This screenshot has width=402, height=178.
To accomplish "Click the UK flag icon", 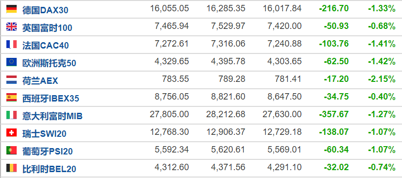I will click(x=12, y=26).
